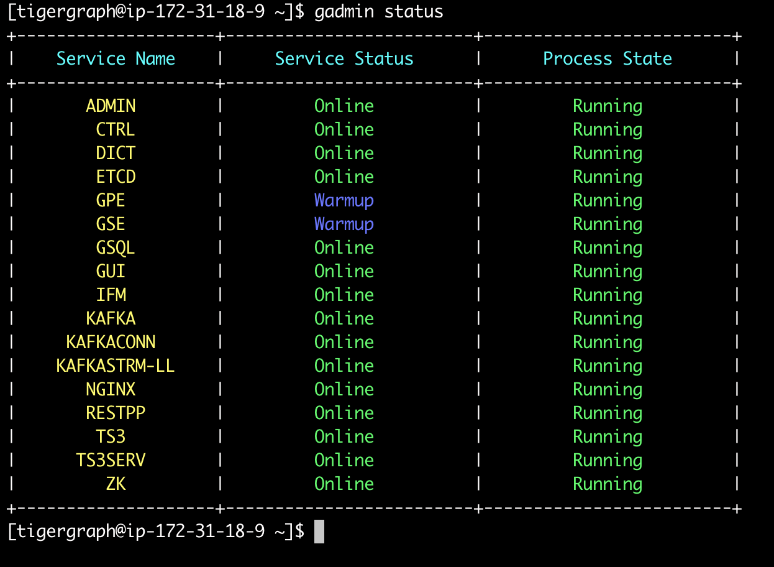Image resolution: width=774 pixels, height=567 pixels.
Task: Select the Service Status column header
Action: click(344, 58)
